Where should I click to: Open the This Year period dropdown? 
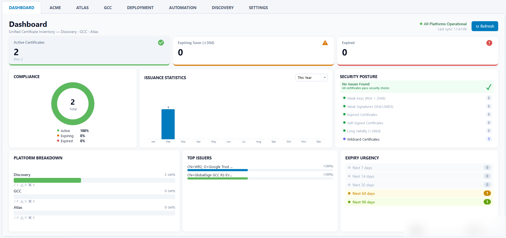tap(311, 78)
